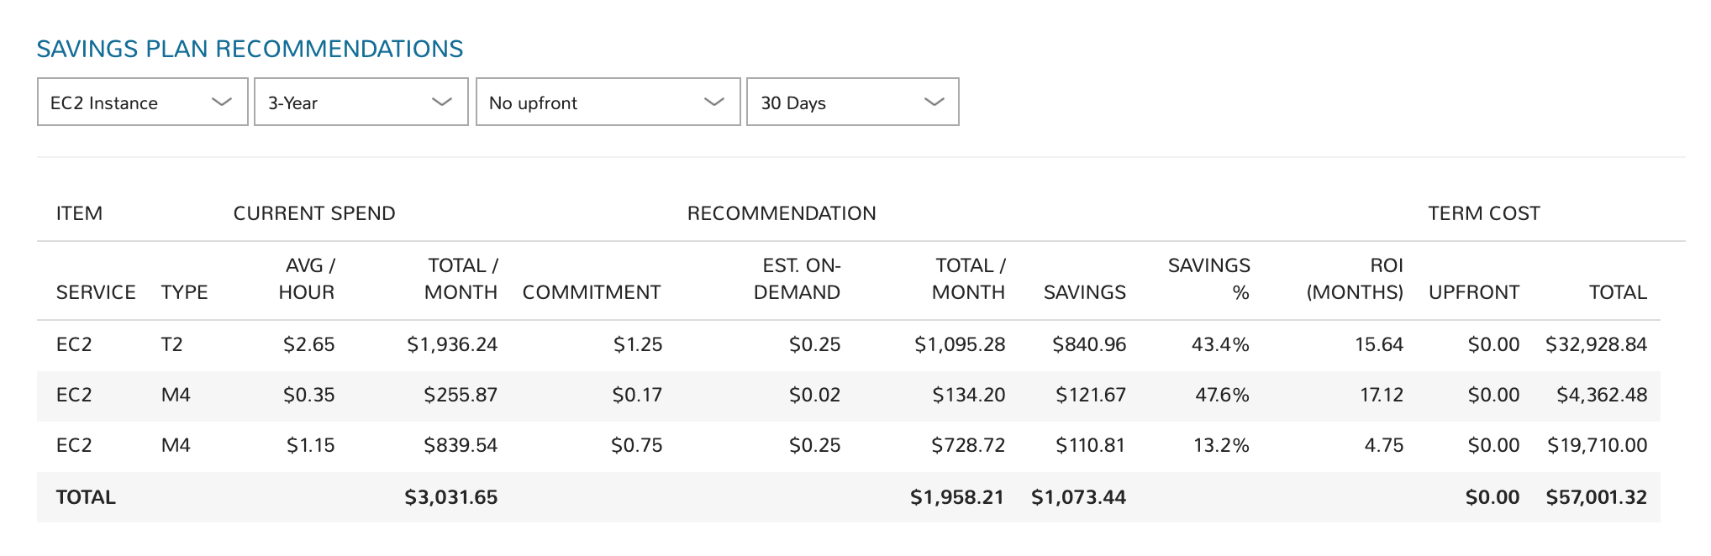Click the Savings Plan Recommendations heading
The height and width of the screenshot is (556, 1711).
click(x=250, y=49)
